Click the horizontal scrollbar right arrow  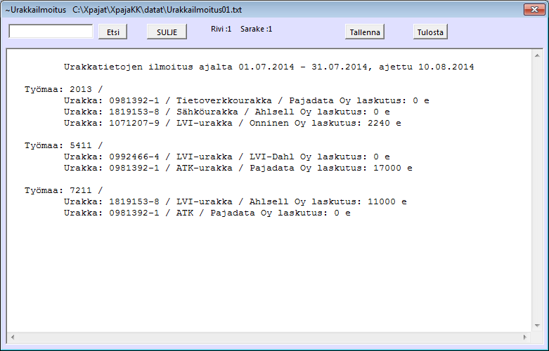coord(525,338)
